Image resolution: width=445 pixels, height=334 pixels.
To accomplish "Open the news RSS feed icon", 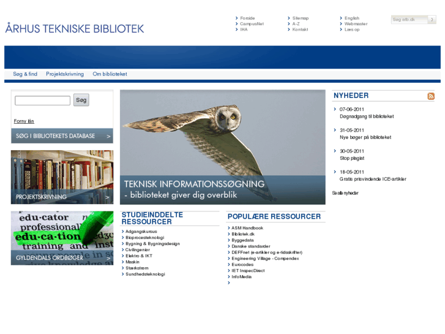I will (x=431, y=96).
